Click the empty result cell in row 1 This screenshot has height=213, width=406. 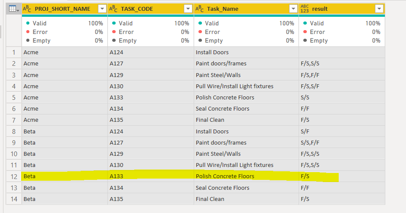coord(342,52)
